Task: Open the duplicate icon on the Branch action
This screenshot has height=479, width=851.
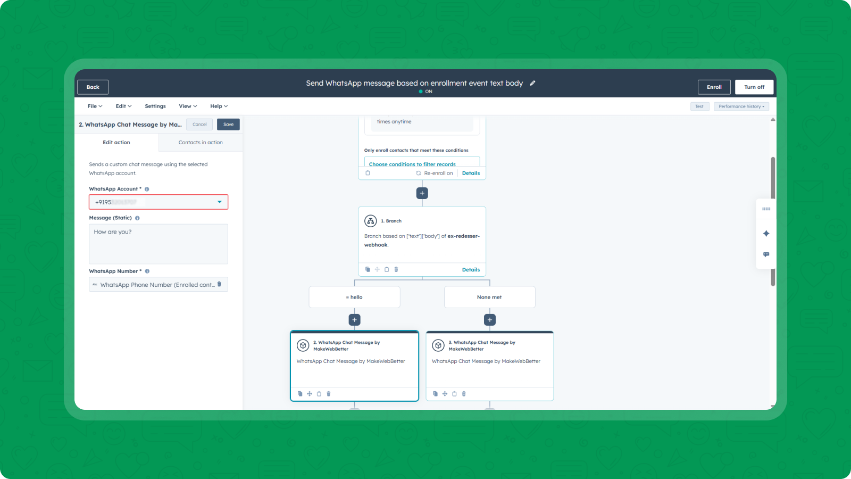Action: click(x=368, y=269)
